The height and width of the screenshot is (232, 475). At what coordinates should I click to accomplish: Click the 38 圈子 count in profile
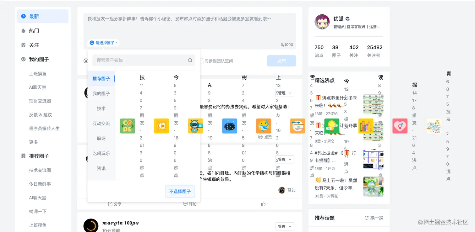(336, 51)
